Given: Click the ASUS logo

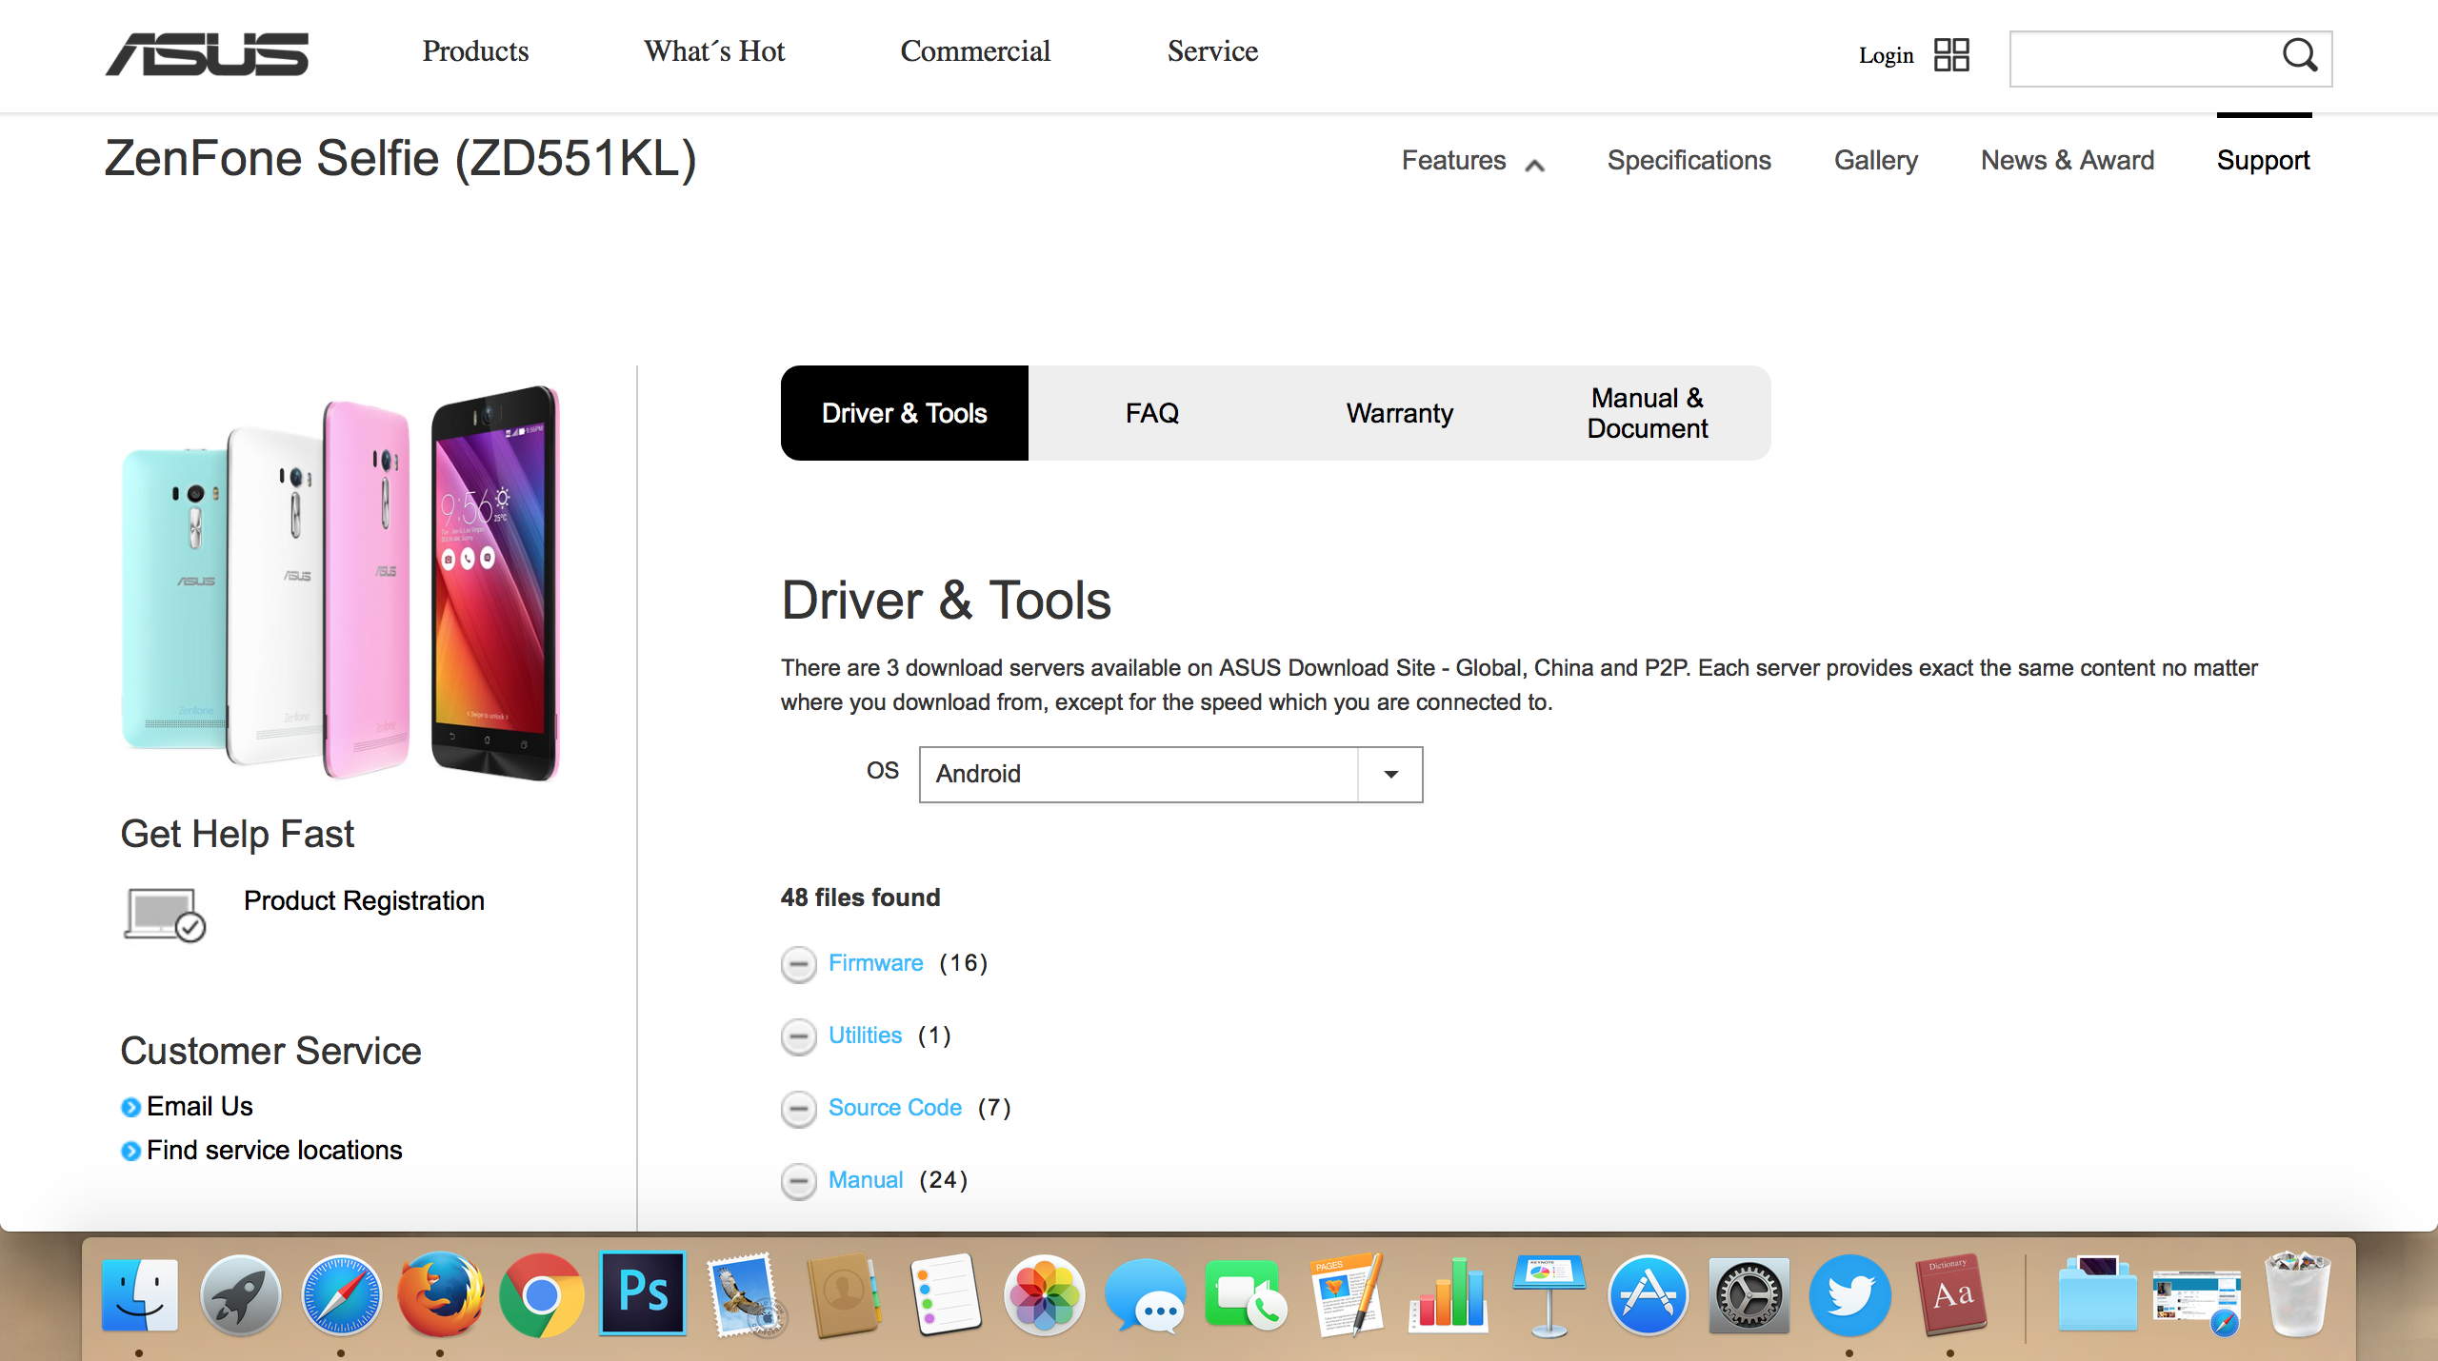Looking at the screenshot, I should [207, 54].
